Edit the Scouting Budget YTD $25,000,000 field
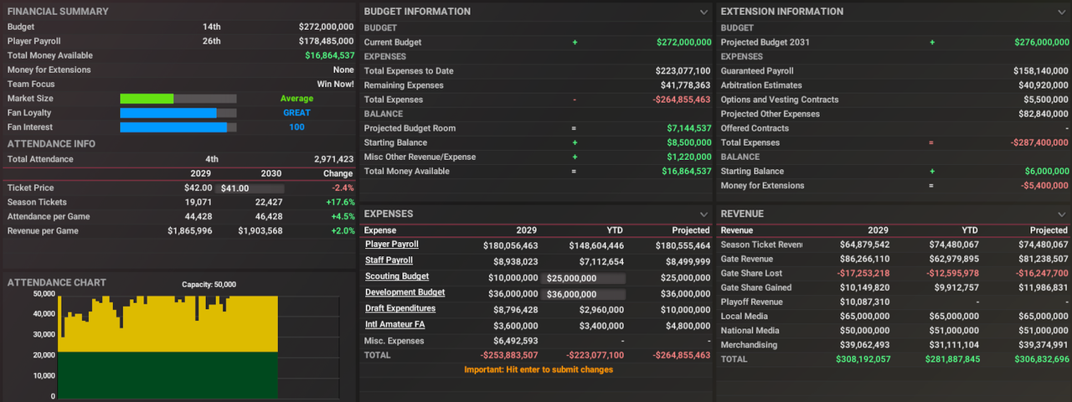Image resolution: width=1072 pixels, height=402 pixels. 584,278
